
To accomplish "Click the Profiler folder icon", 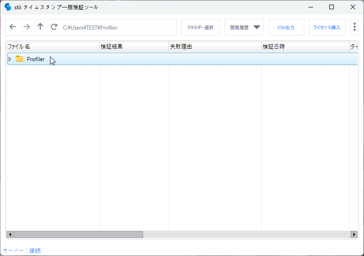I will 19,59.
